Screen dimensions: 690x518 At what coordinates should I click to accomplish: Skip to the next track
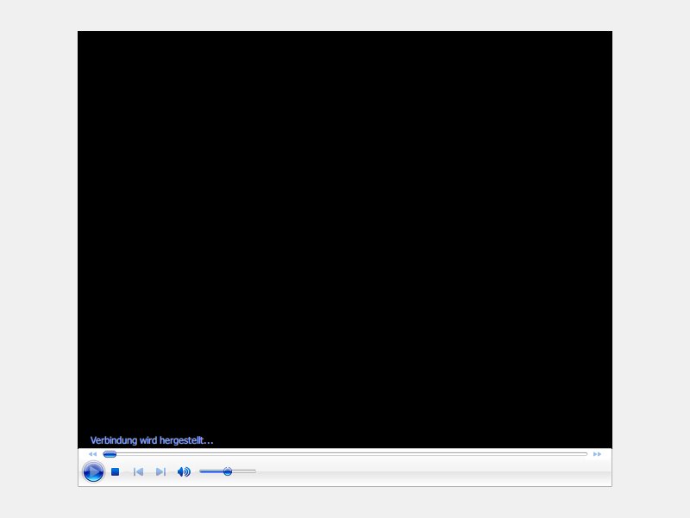(160, 471)
